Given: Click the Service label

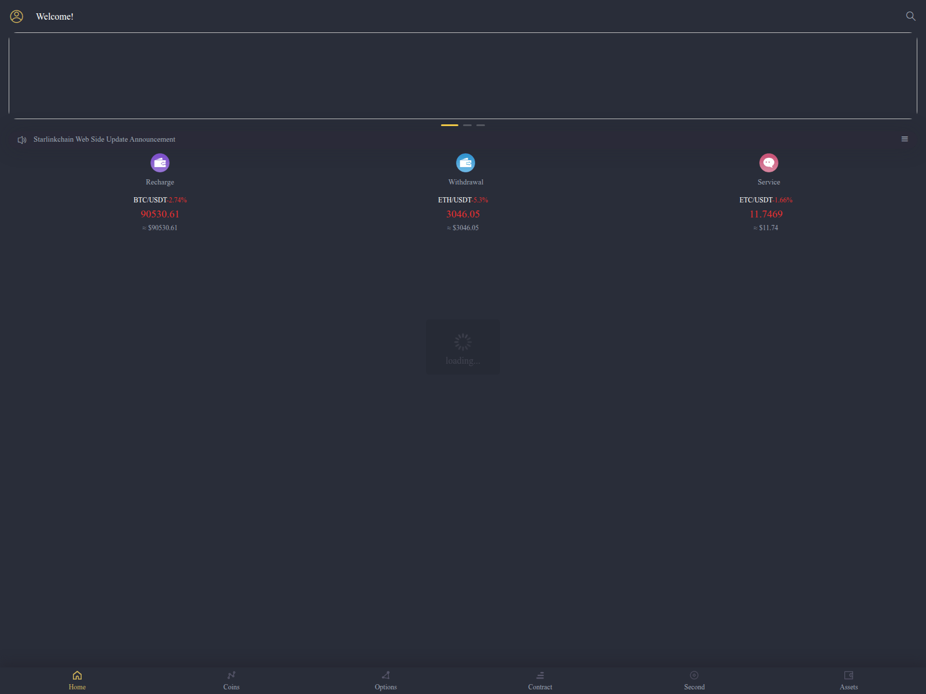Looking at the screenshot, I should click(x=769, y=182).
